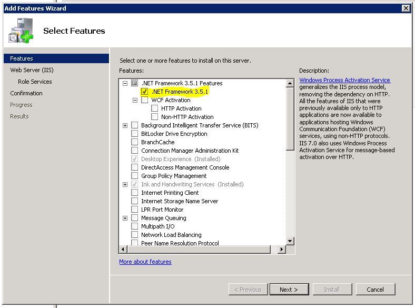Click the .NET Framework 3.5.1 Features label

(182, 83)
